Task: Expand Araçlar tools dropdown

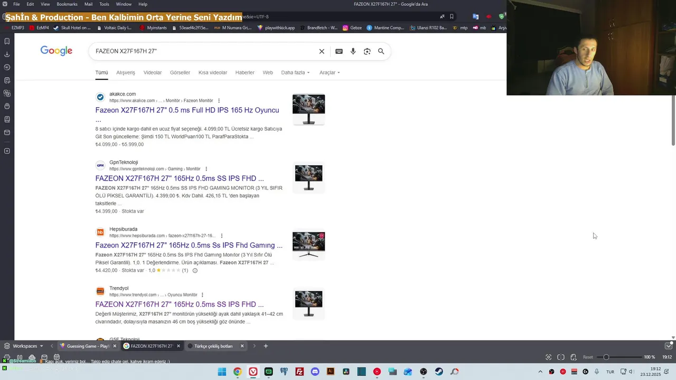Action: 330,72
